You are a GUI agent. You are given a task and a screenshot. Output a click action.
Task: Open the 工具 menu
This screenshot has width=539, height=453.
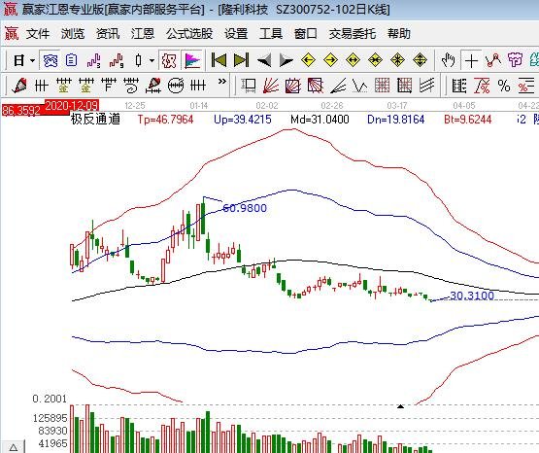coord(271,34)
